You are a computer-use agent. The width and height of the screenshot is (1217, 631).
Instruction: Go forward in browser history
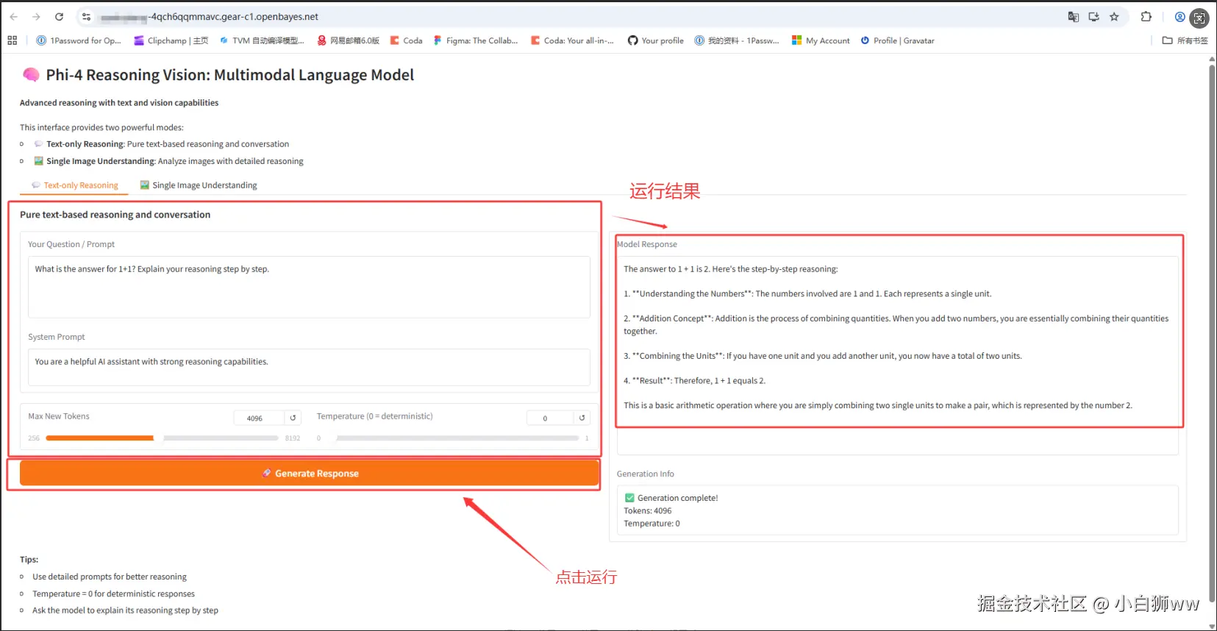(36, 17)
